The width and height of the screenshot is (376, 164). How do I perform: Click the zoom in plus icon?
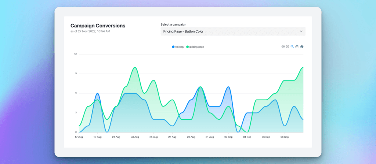(x=283, y=46)
